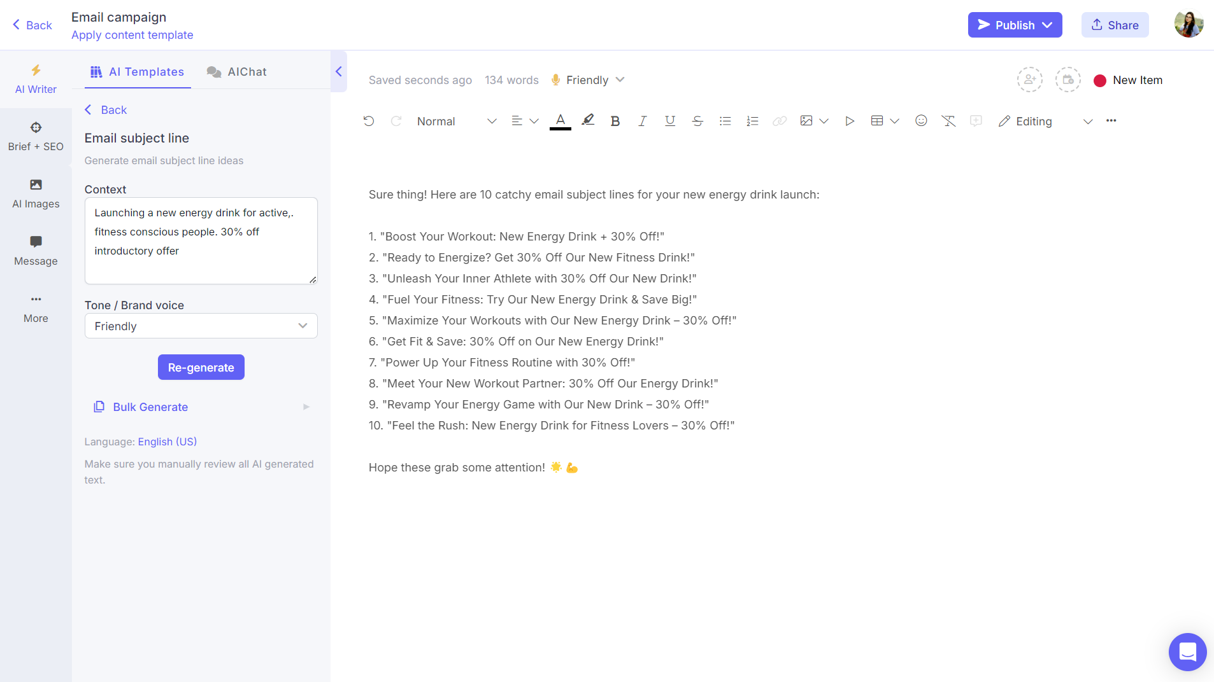
Task: Click the Redo icon
Action: click(396, 121)
